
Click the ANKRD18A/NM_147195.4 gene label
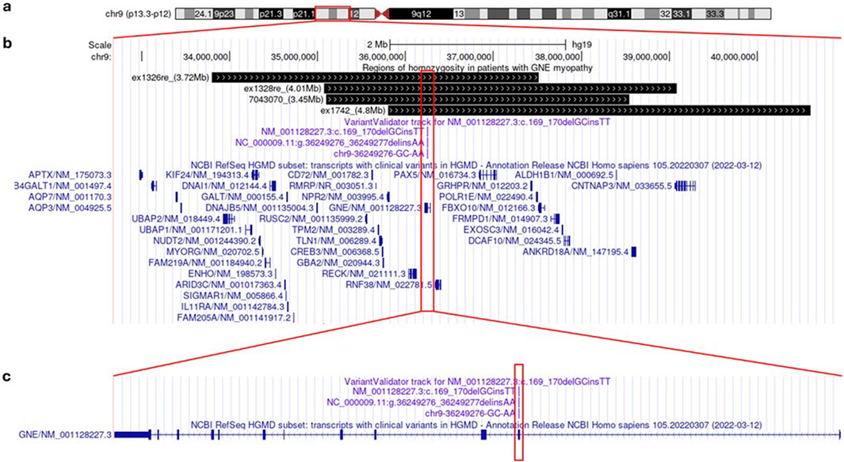click(x=575, y=252)
